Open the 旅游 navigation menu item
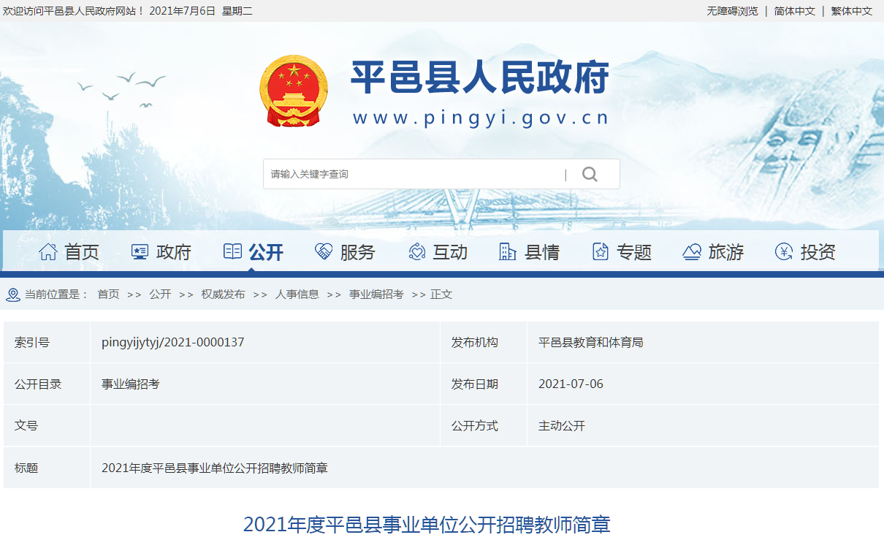 (726, 252)
